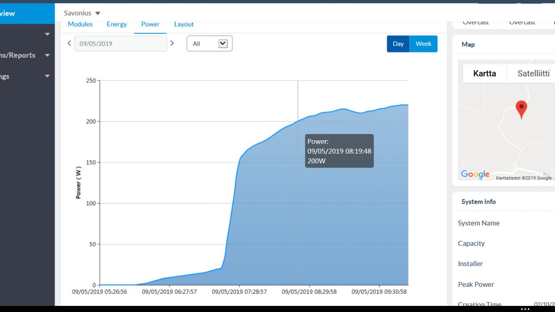The width and height of the screenshot is (555, 312).
Task: Select the Power tab
Action: pos(150,24)
